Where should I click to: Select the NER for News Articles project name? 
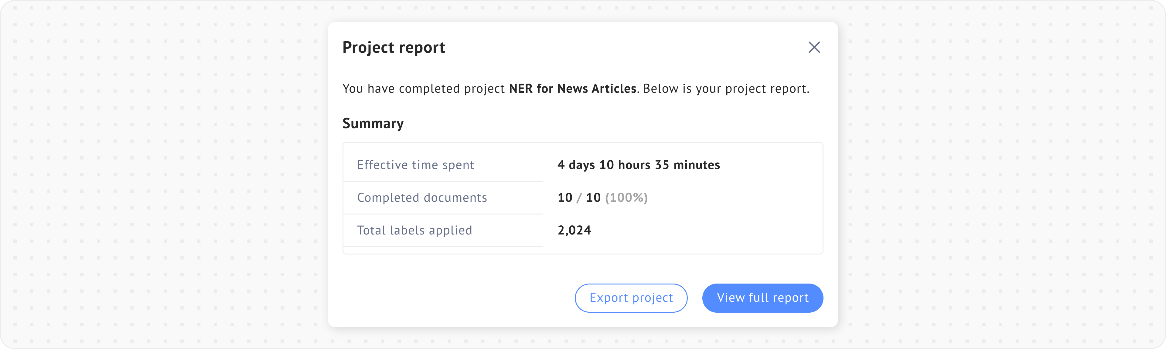pos(573,88)
